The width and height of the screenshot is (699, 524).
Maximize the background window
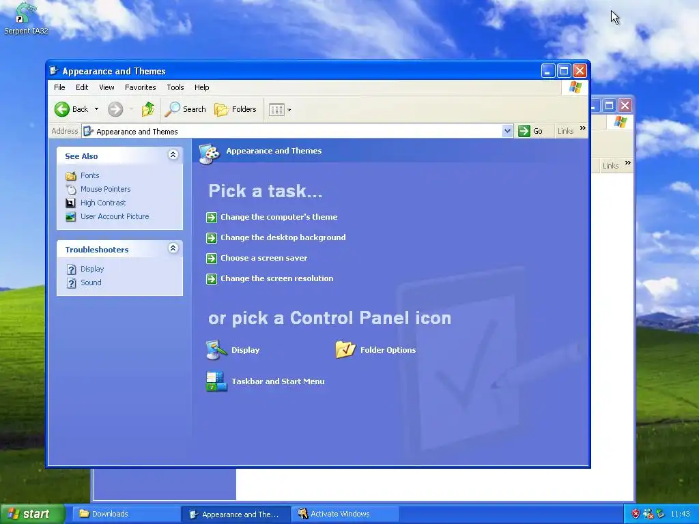(609, 106)
